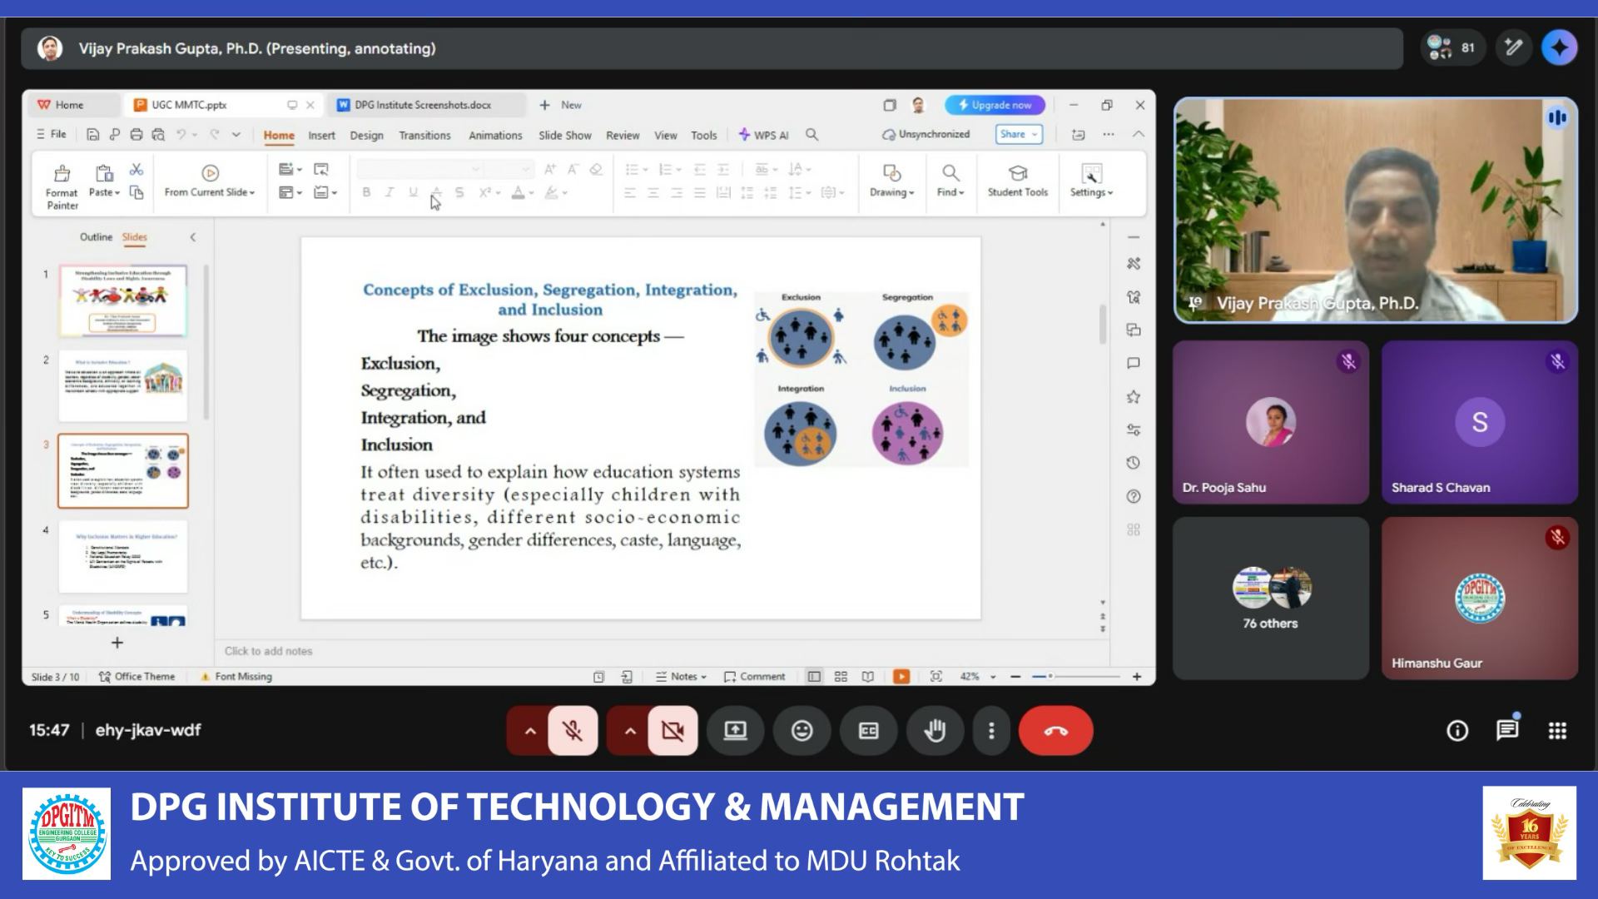Toggle the muted microphone button
Image resolution: width=1598 pixels, height=899 pixels.
[x=573, y=731]
